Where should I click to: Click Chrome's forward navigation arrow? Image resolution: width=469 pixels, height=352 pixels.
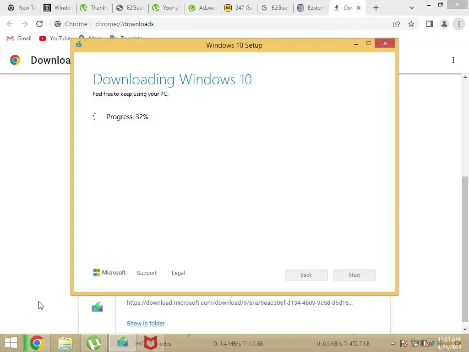coord(25,24)
